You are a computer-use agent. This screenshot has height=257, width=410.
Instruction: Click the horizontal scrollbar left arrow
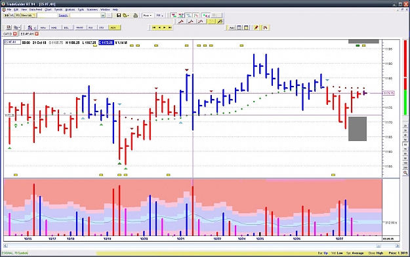tap(5, 246)
